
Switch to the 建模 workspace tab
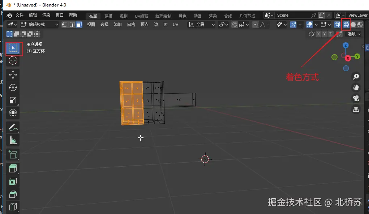pyautogui.click(x=108, y=16)
